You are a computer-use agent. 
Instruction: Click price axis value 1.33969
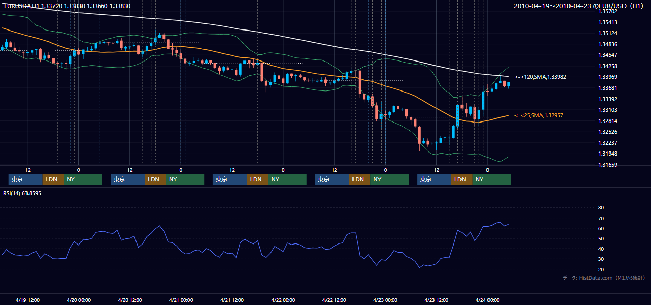point(607,77)
